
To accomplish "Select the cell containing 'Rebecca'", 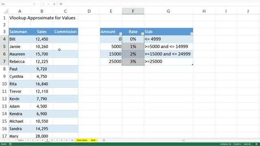I will [20, 61].
